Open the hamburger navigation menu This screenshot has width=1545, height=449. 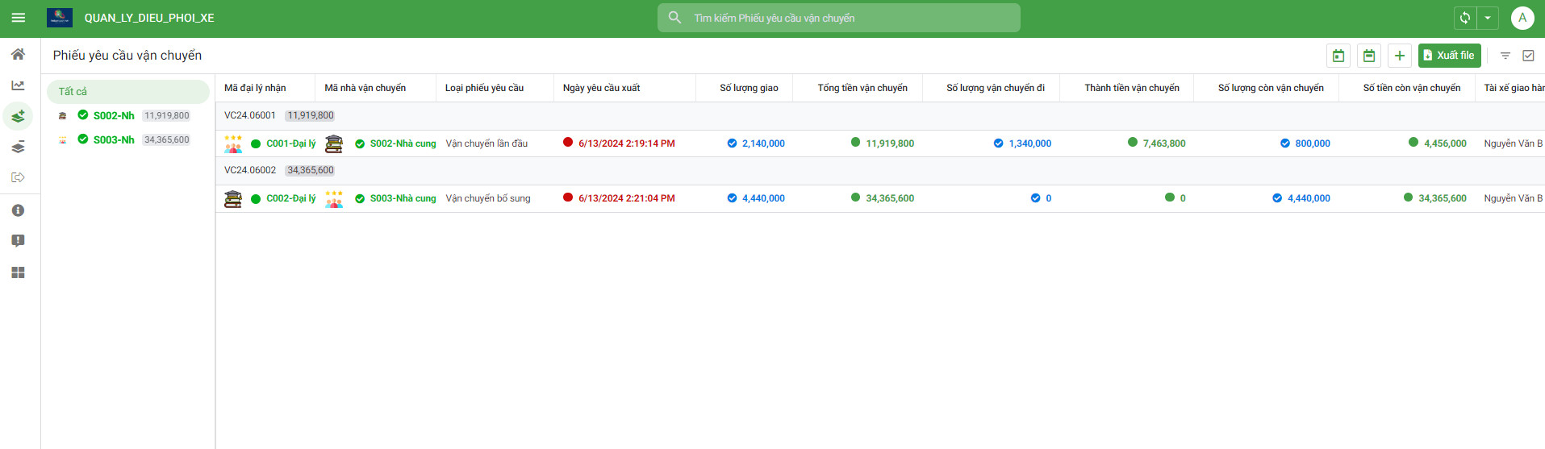point(18,18)
